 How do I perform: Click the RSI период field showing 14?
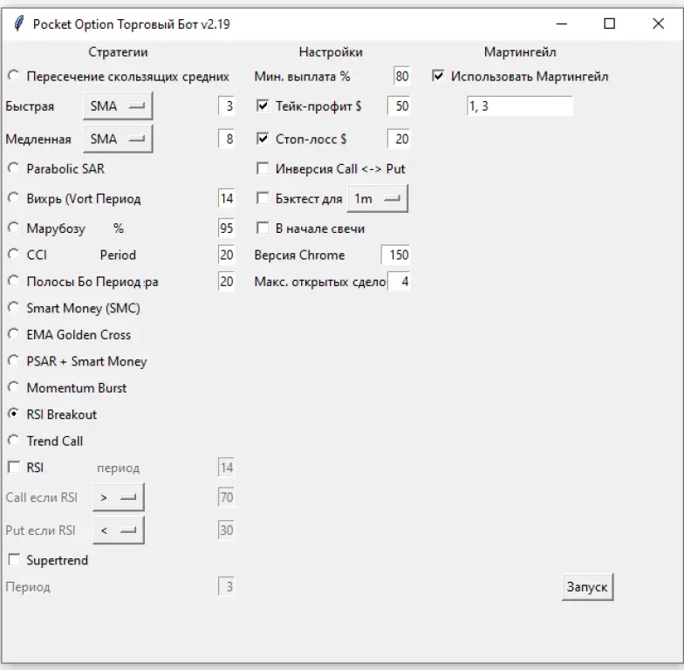pyautogui.click(x=227, y=468)
